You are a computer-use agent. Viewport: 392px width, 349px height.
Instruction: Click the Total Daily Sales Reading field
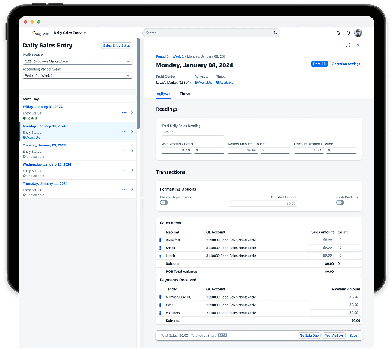coord(193,132)
